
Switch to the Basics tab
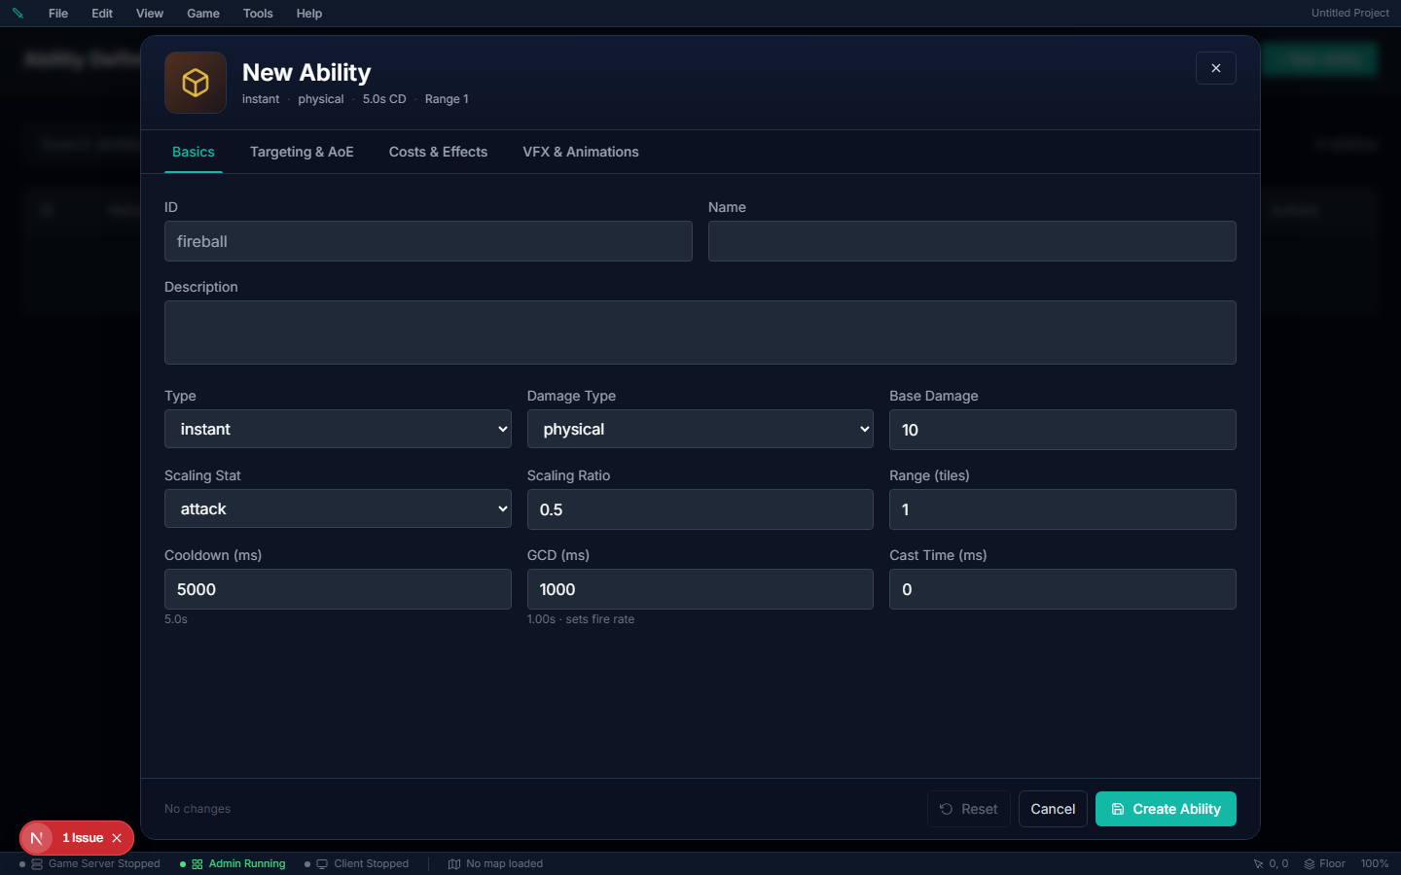tap(194, 152)
